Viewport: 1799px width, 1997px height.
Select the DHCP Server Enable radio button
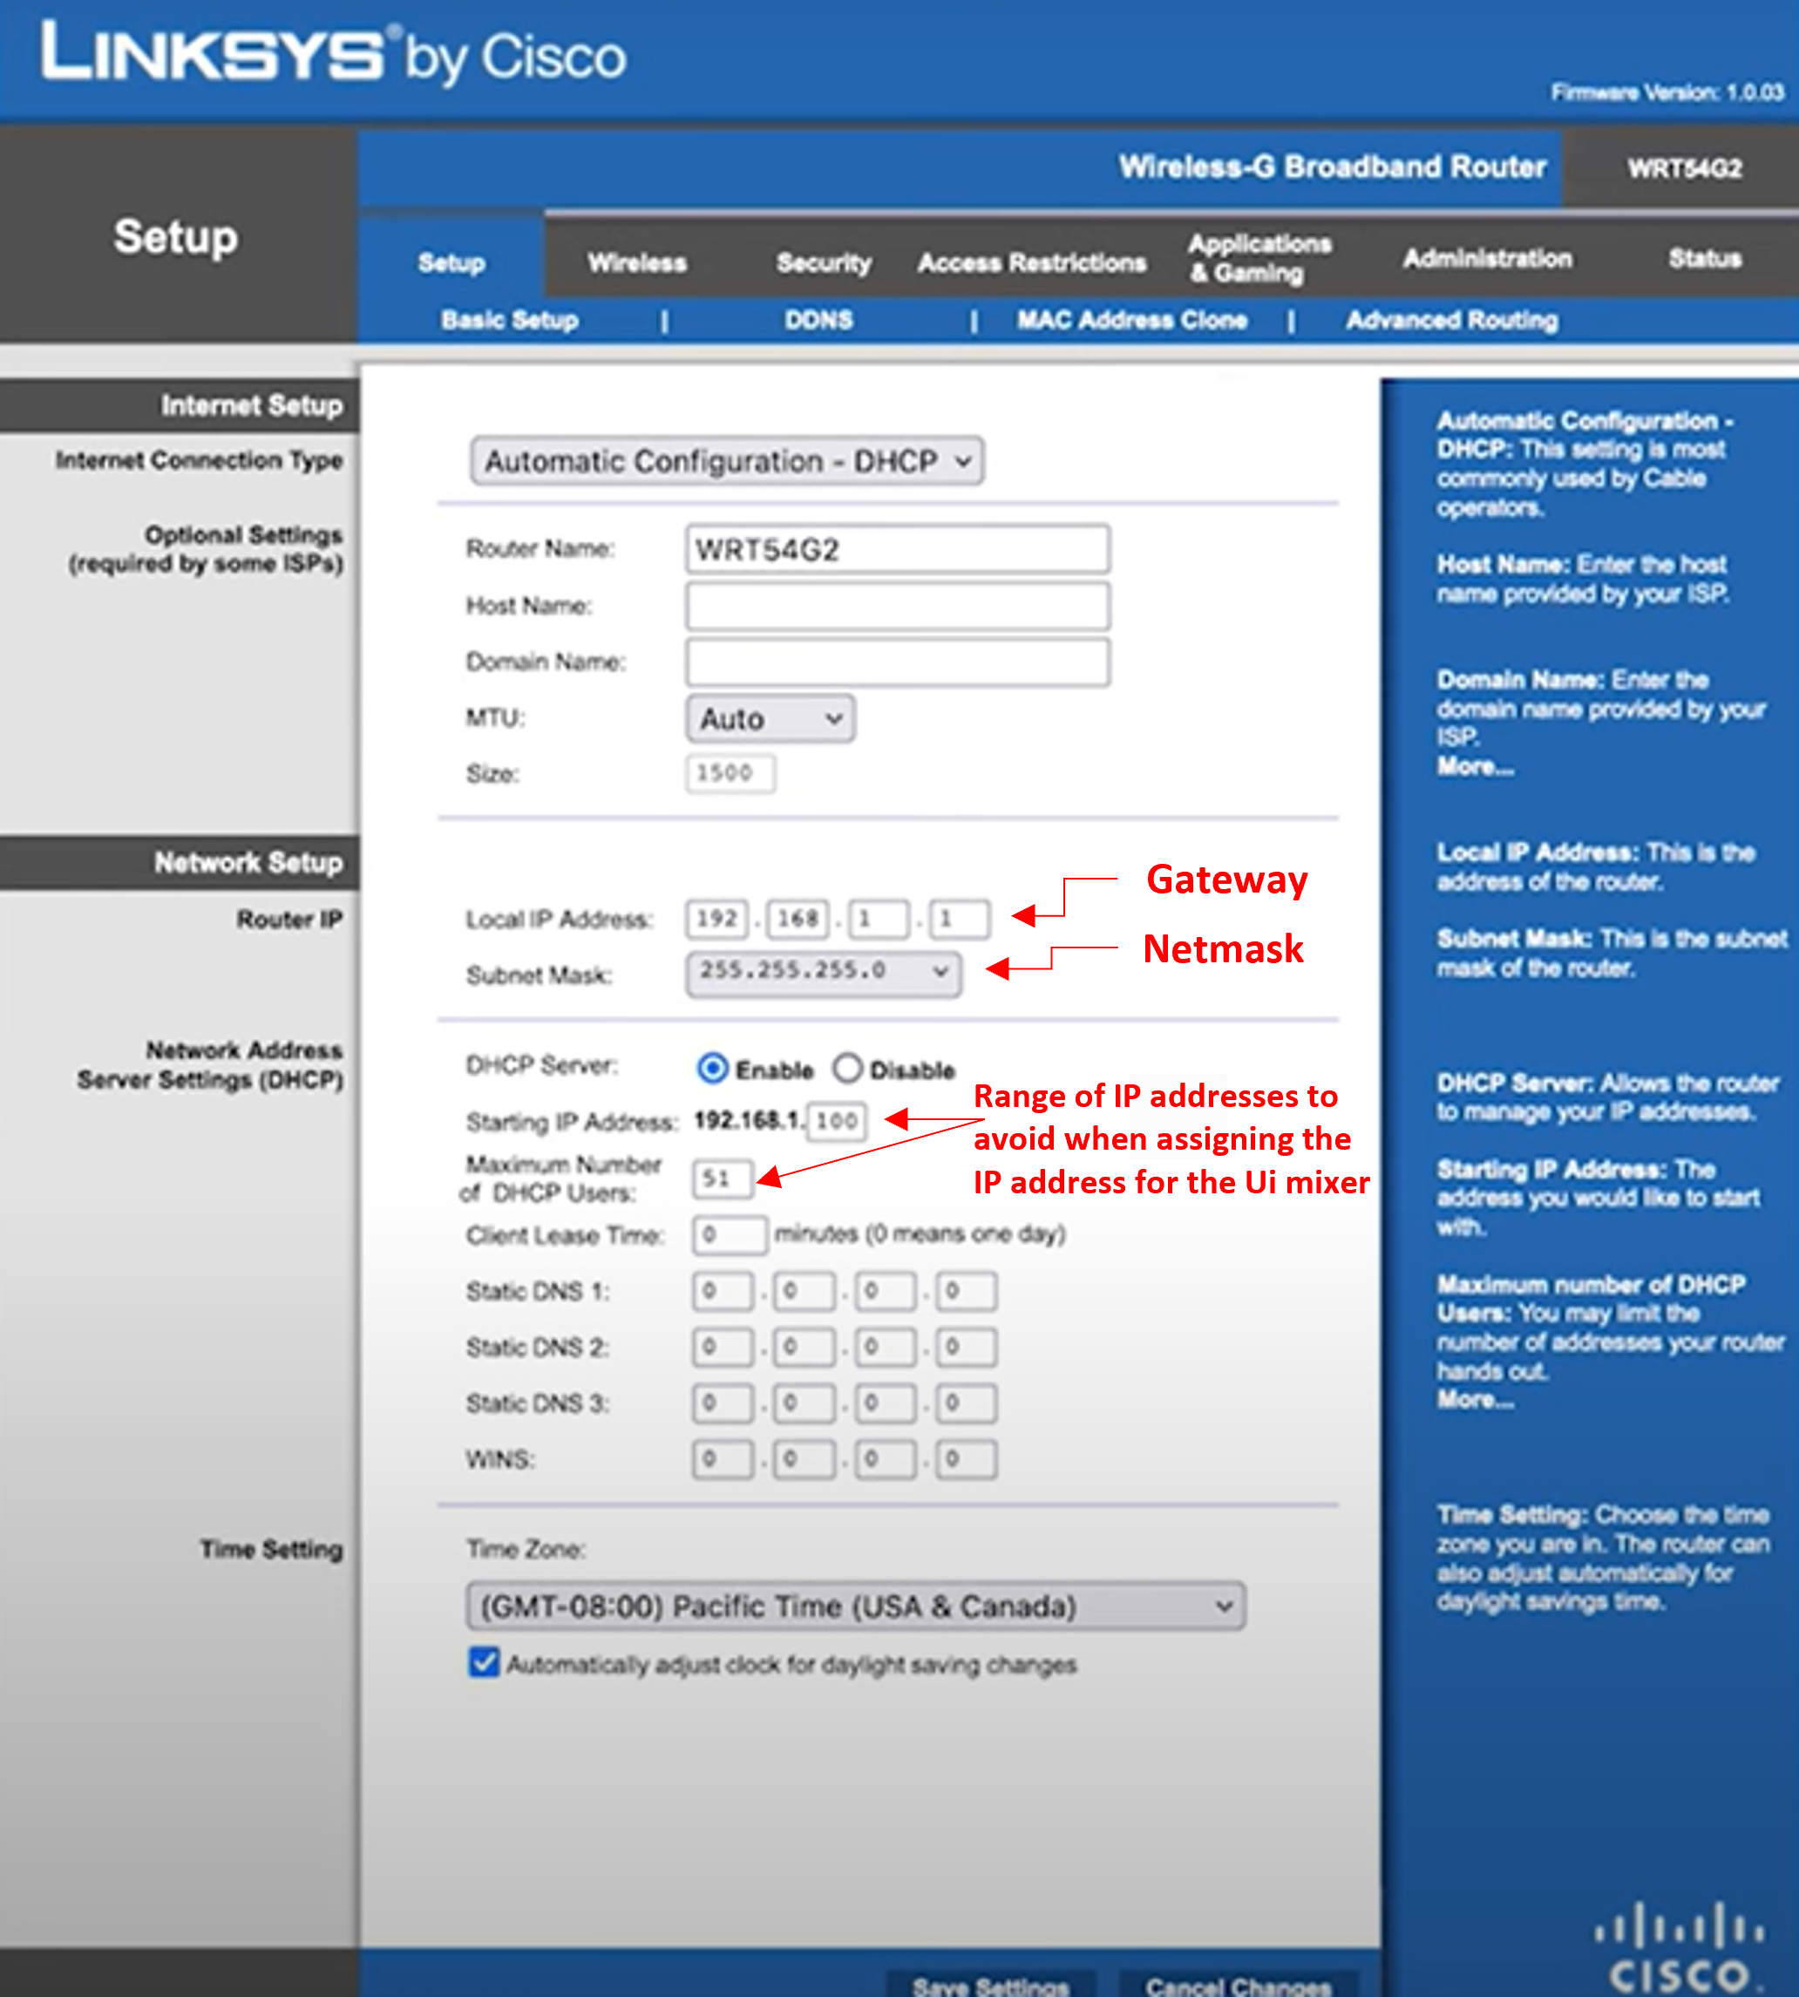(713, 1069)
